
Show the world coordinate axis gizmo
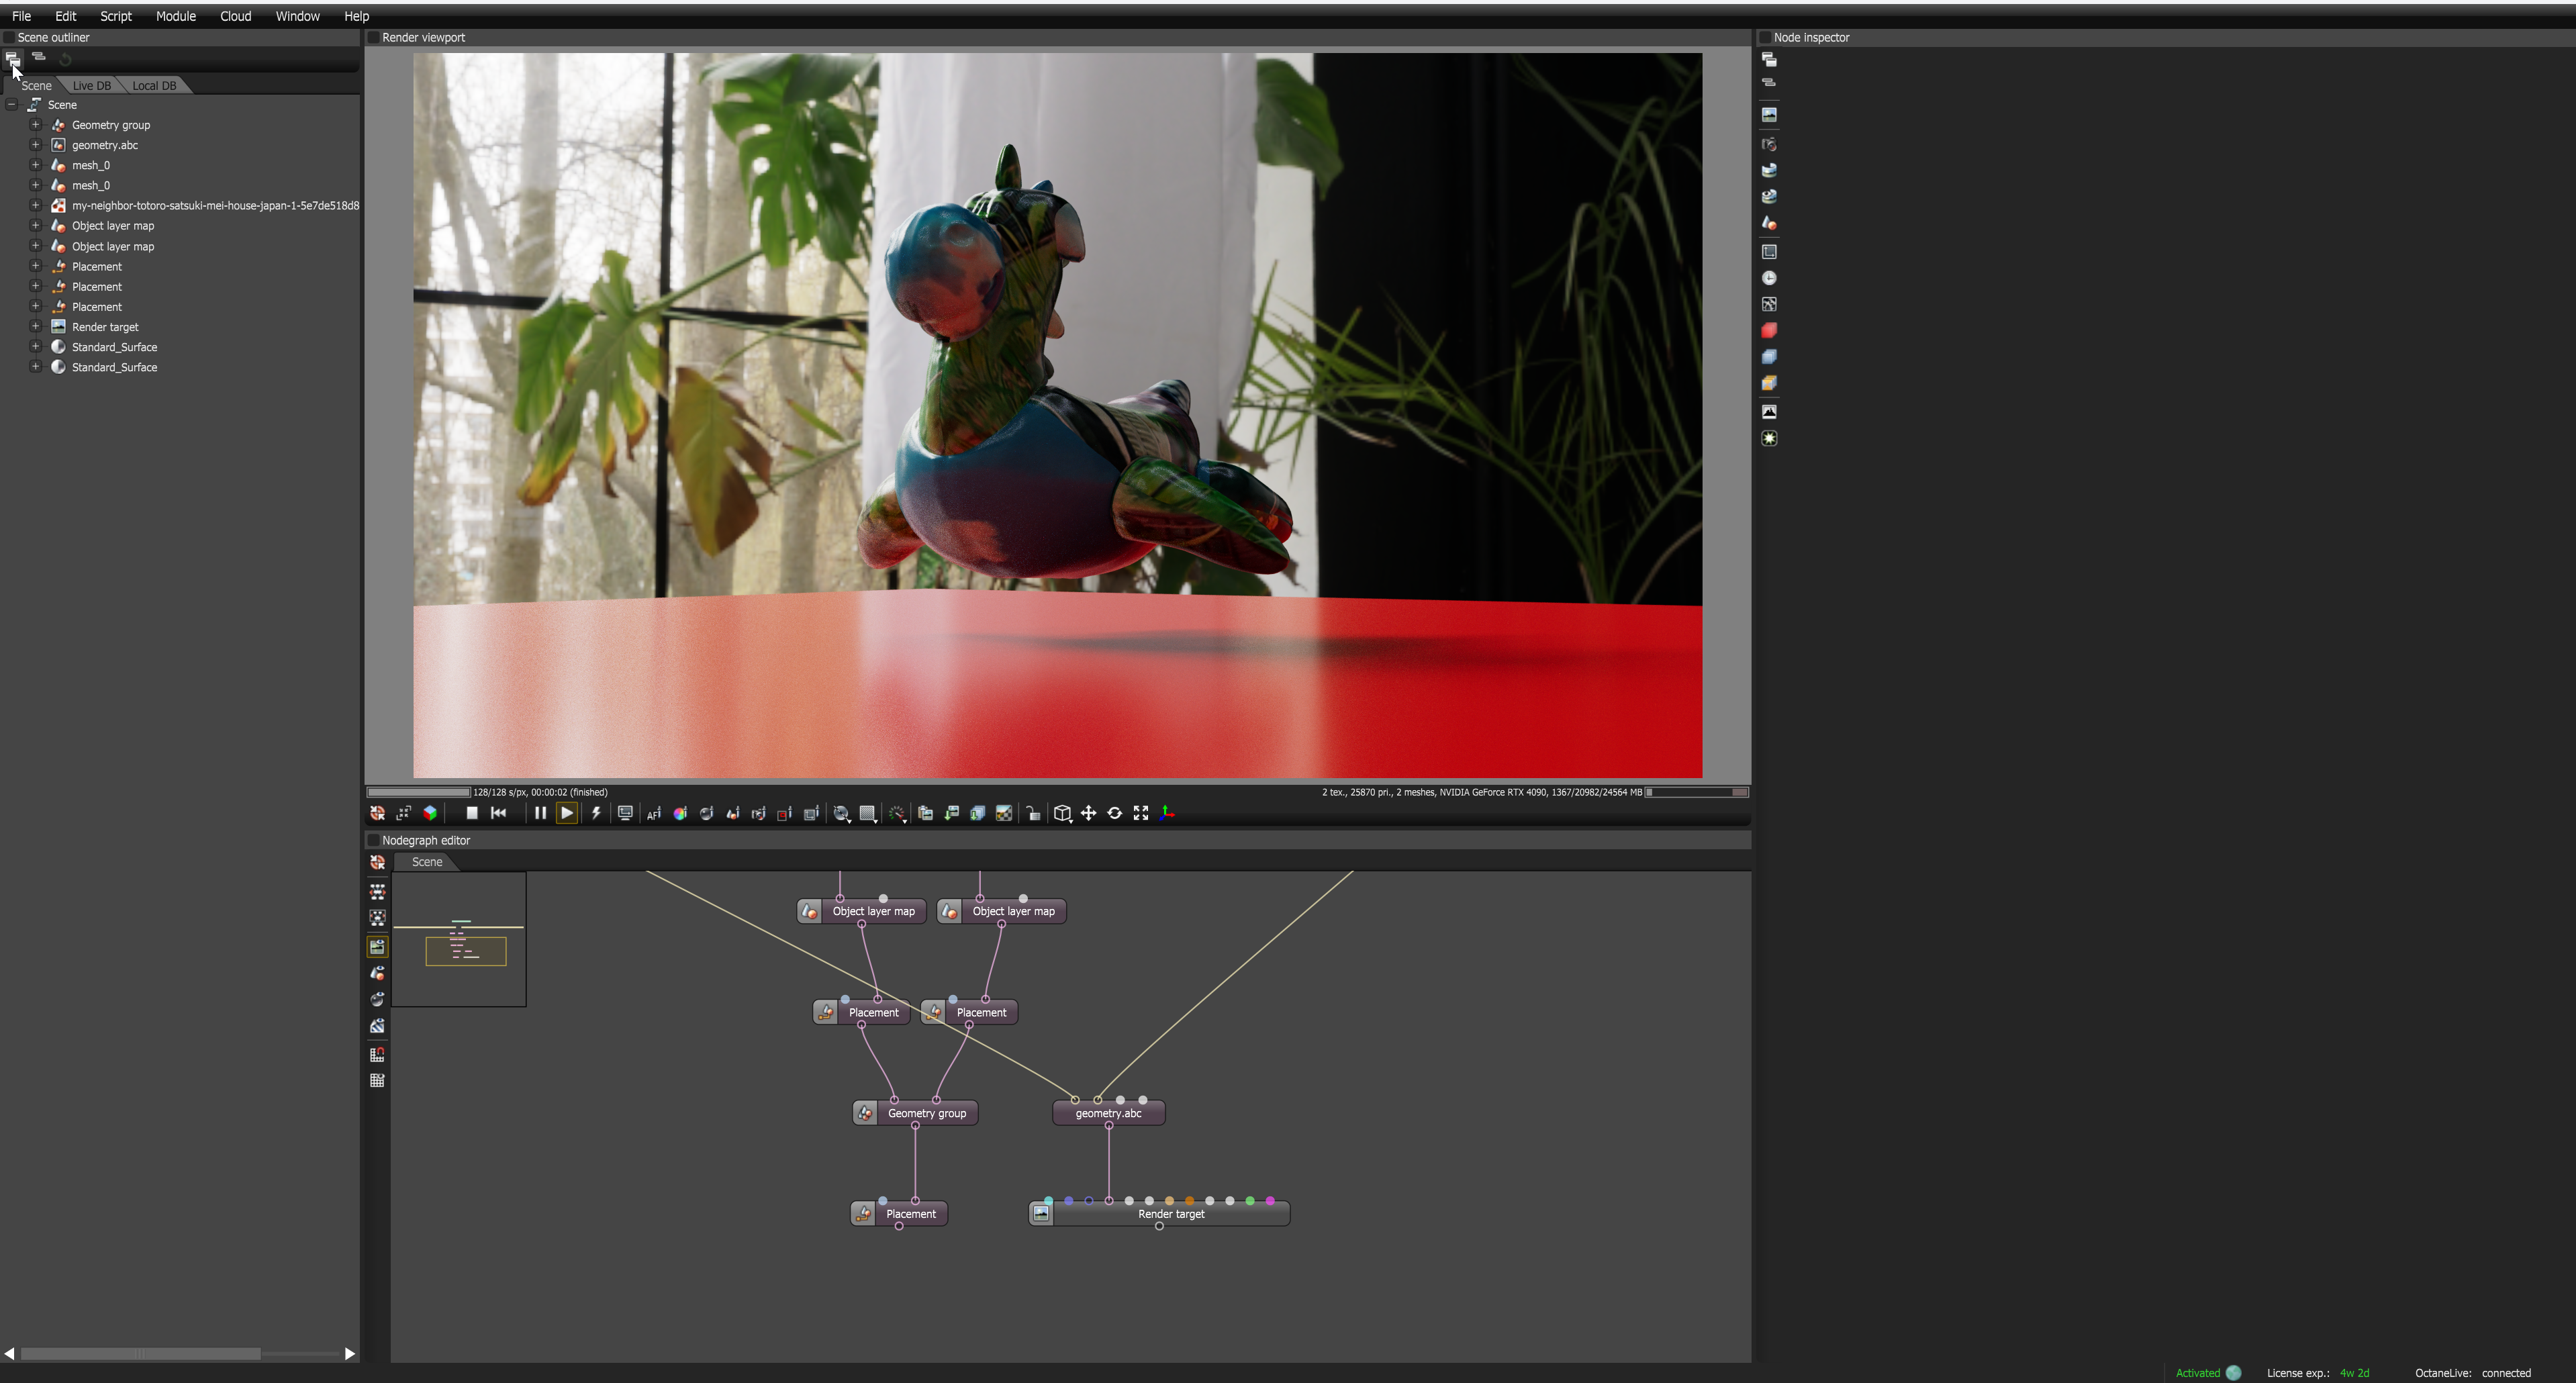click(x=1168, y=813)
